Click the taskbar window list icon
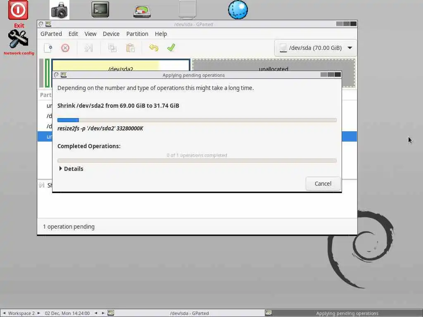Screen dimensions: 423x317 (111, 313)
